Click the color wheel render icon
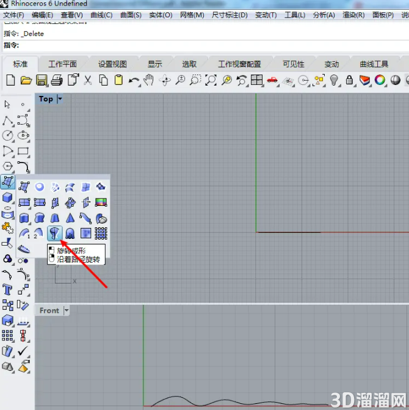 coord(380,80)
